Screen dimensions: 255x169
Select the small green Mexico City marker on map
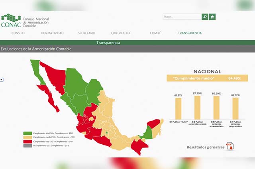coord(106,132)
